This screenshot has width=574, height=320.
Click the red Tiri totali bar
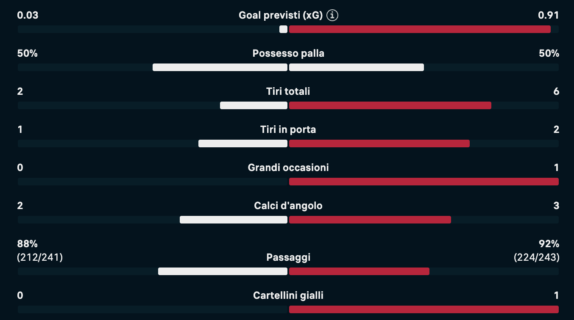tap(390, 105)
